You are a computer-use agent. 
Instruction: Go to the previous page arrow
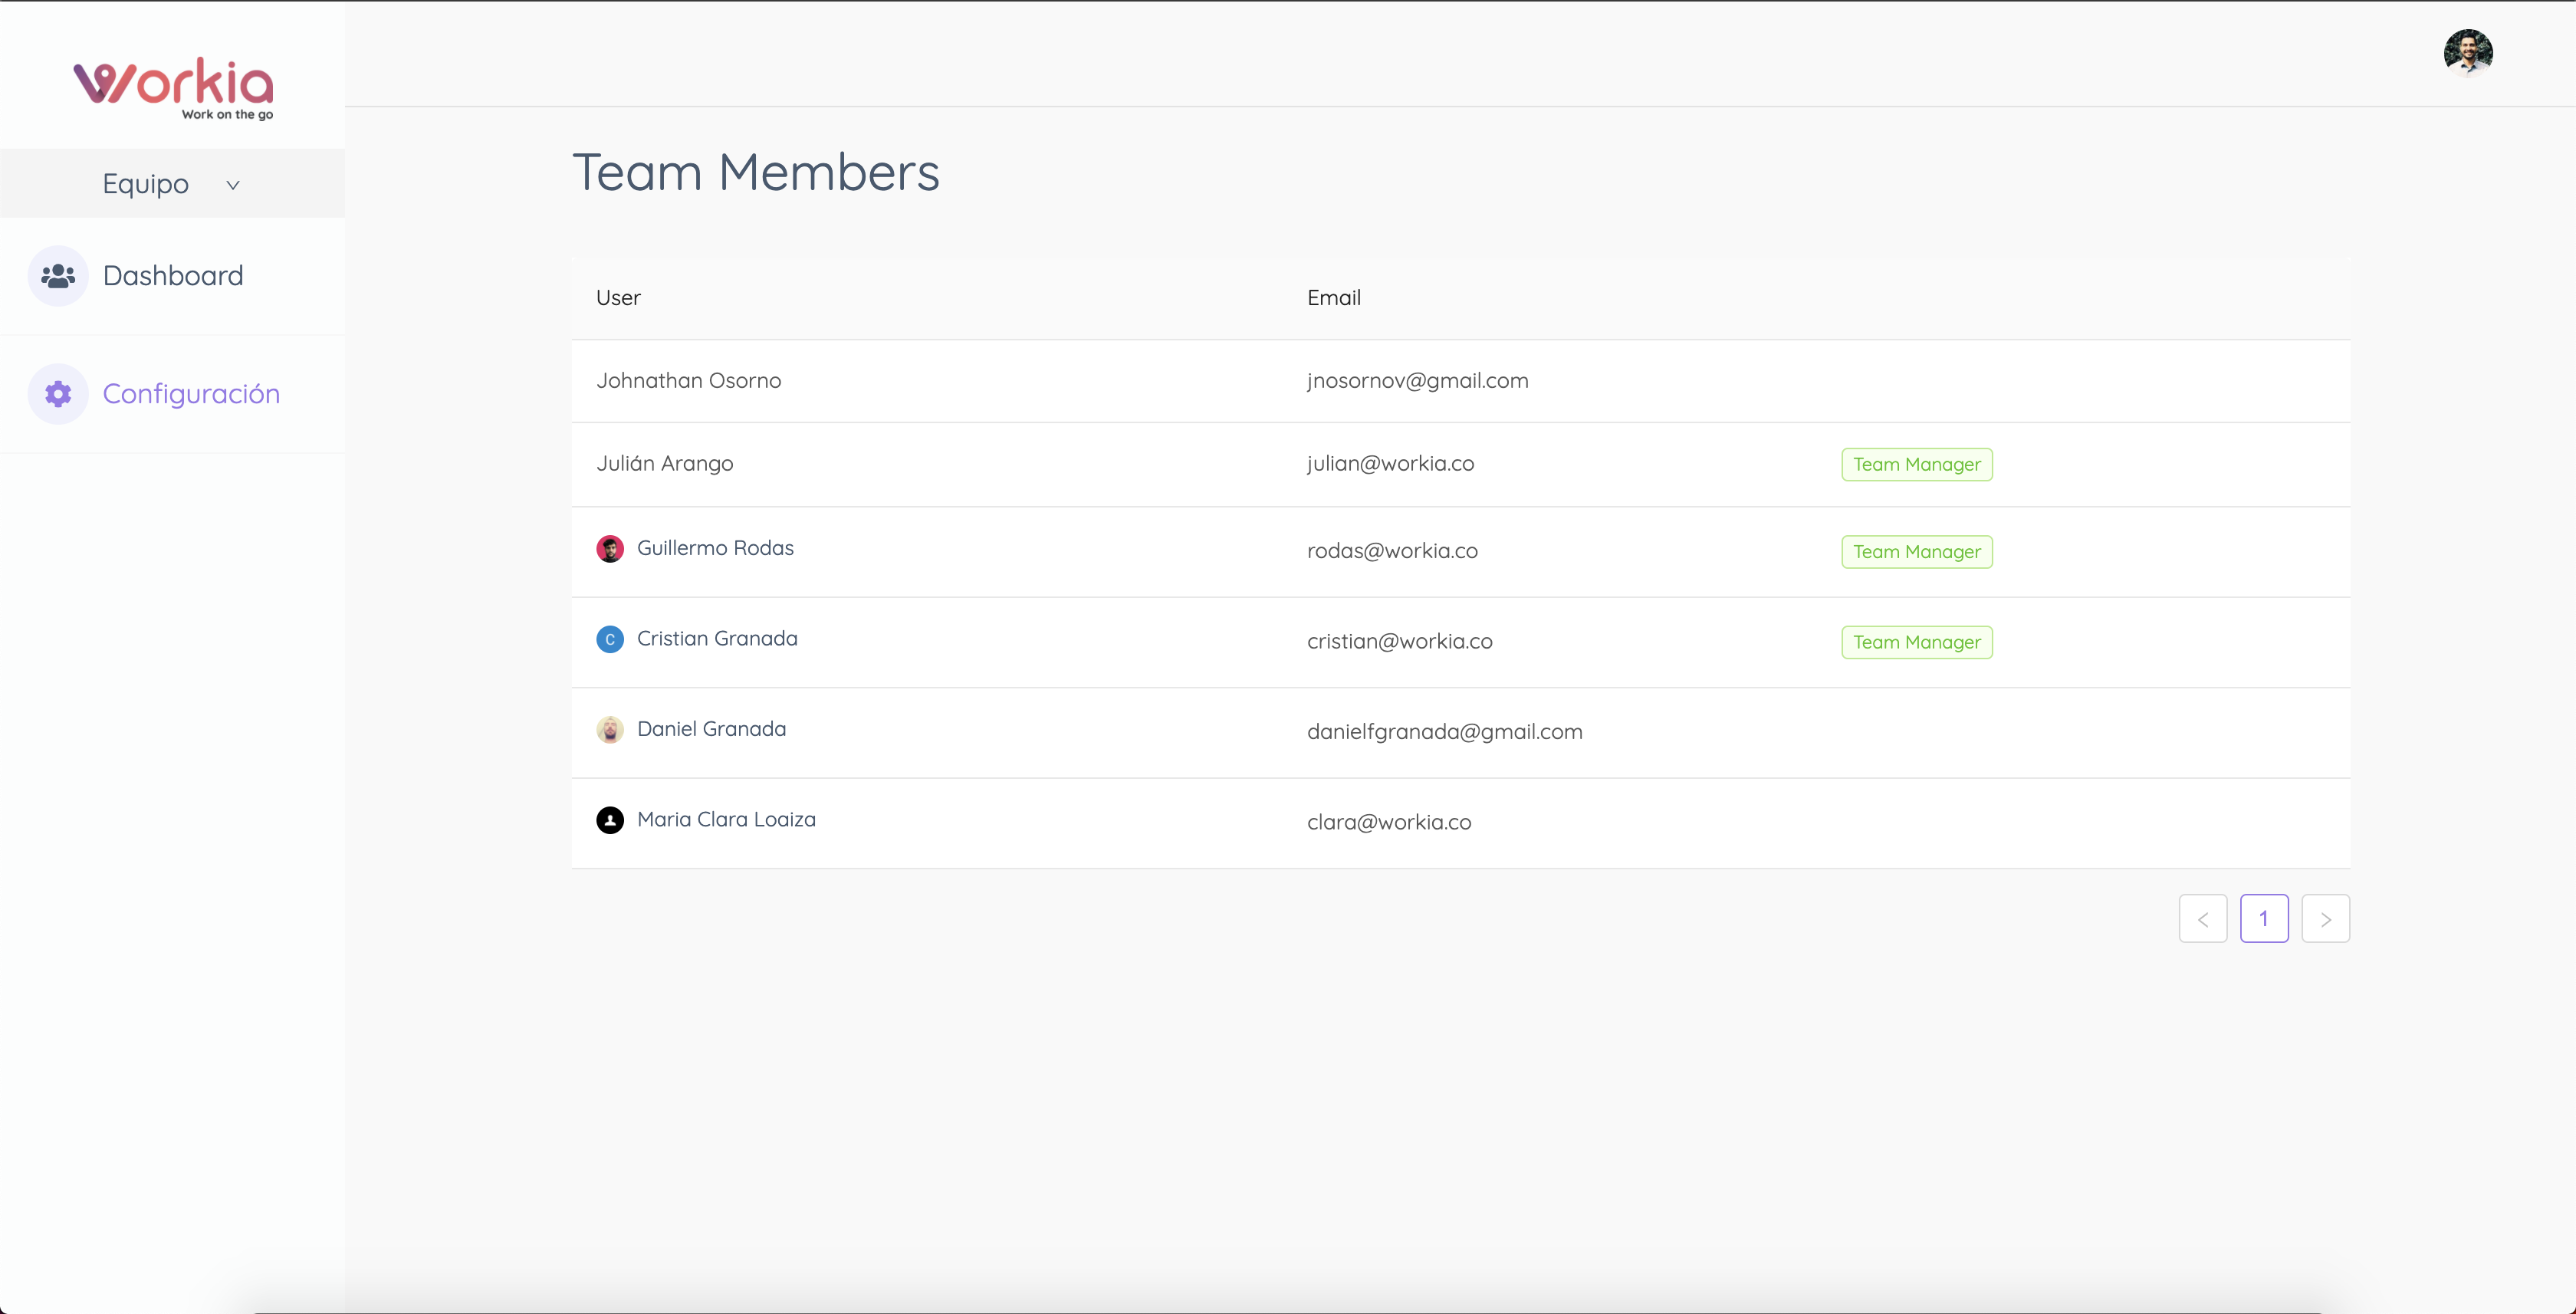coord(2203,919)
